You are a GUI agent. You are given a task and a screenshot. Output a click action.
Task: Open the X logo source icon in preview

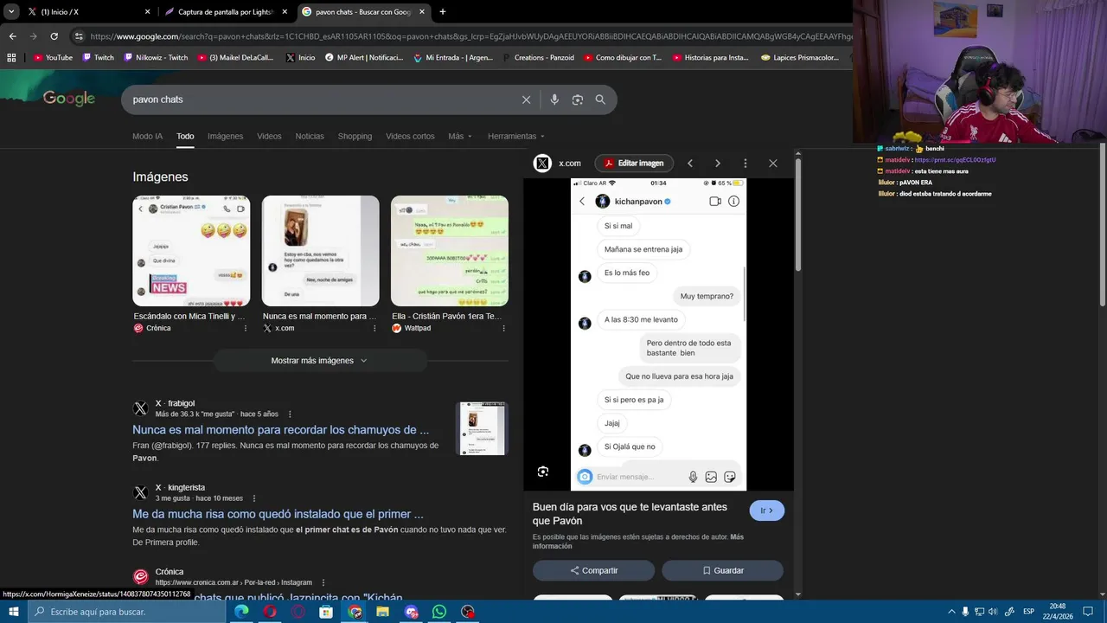coord(542,163)
